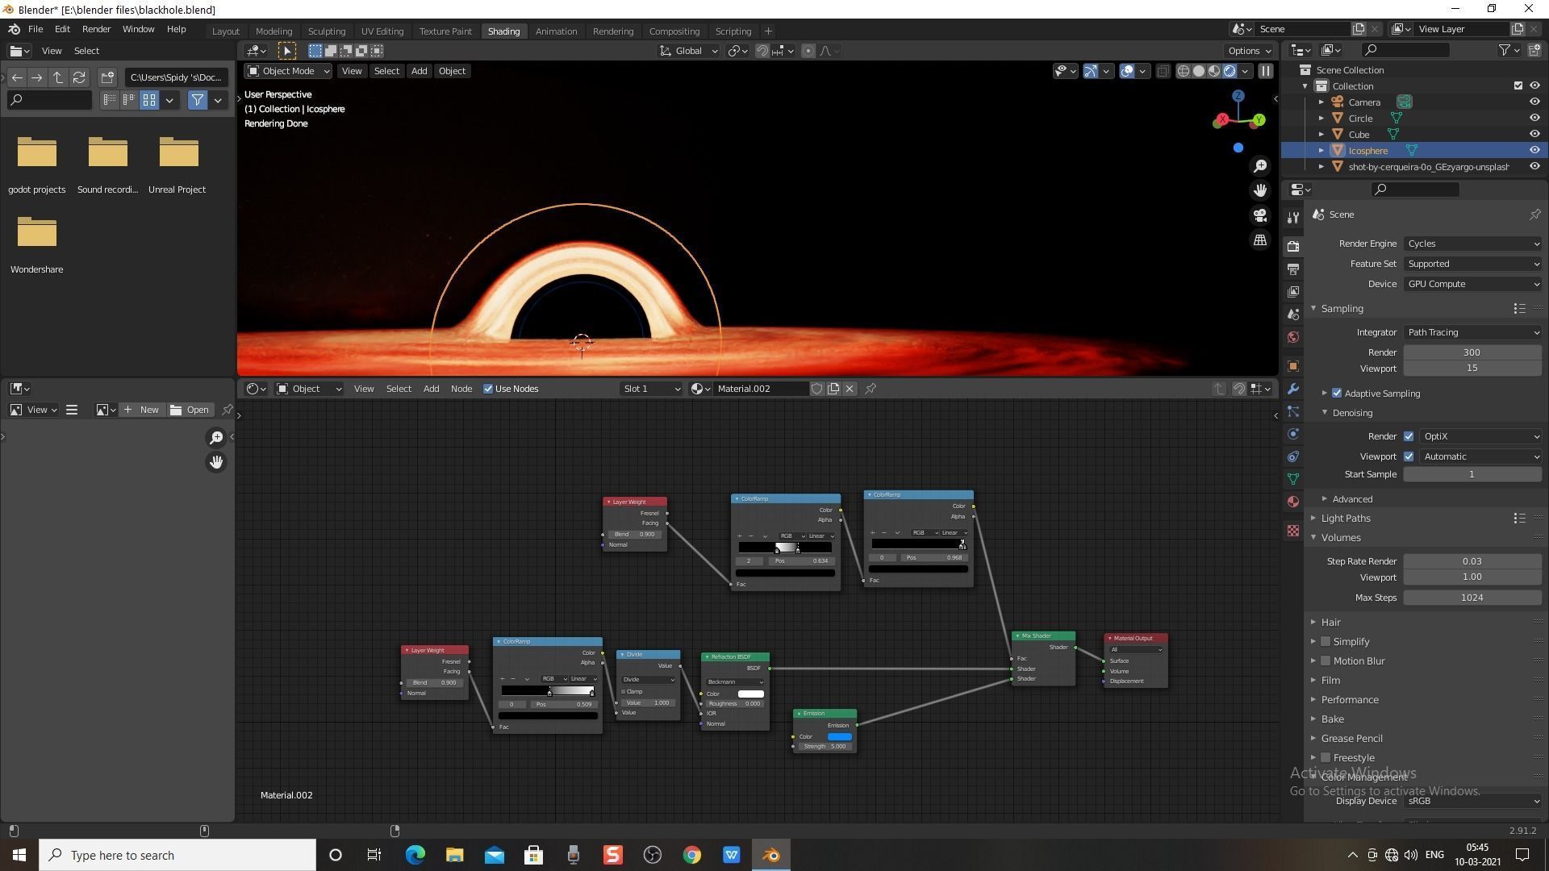Image resolution: width=1549 pixels, height=871 pixels.
Task: Toggle Viewport denoising checkbox
Action: (1409, 456)
